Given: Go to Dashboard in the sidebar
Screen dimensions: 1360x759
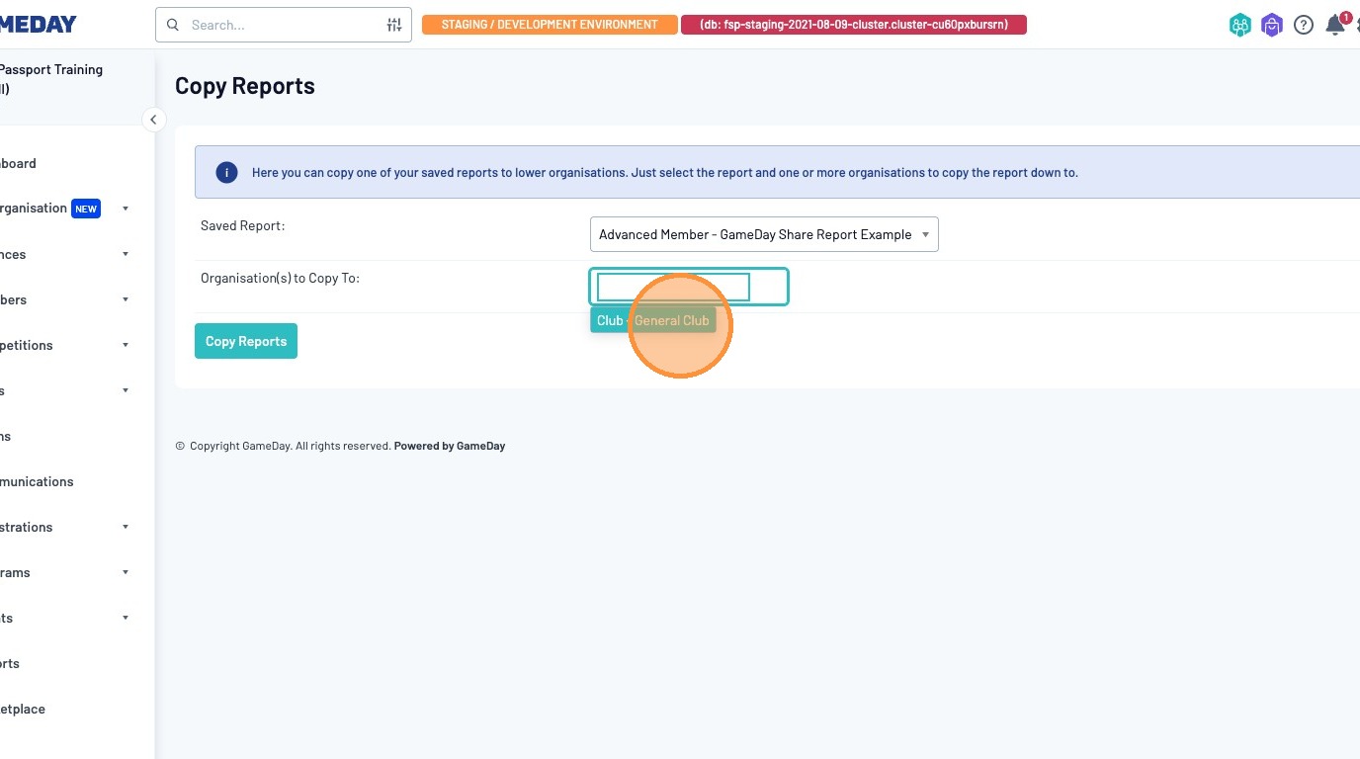Looking at the screenshot, I should pos(18,163).
